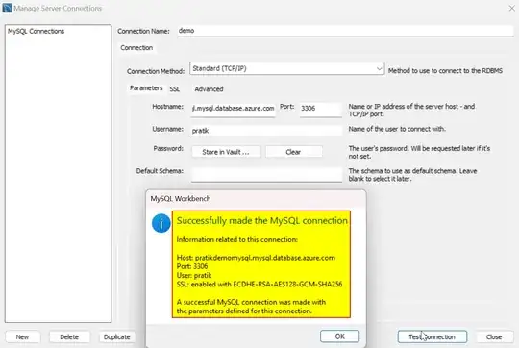Delete the selected connection
Viewport: 519px width, 348px height.
(69, 337)
